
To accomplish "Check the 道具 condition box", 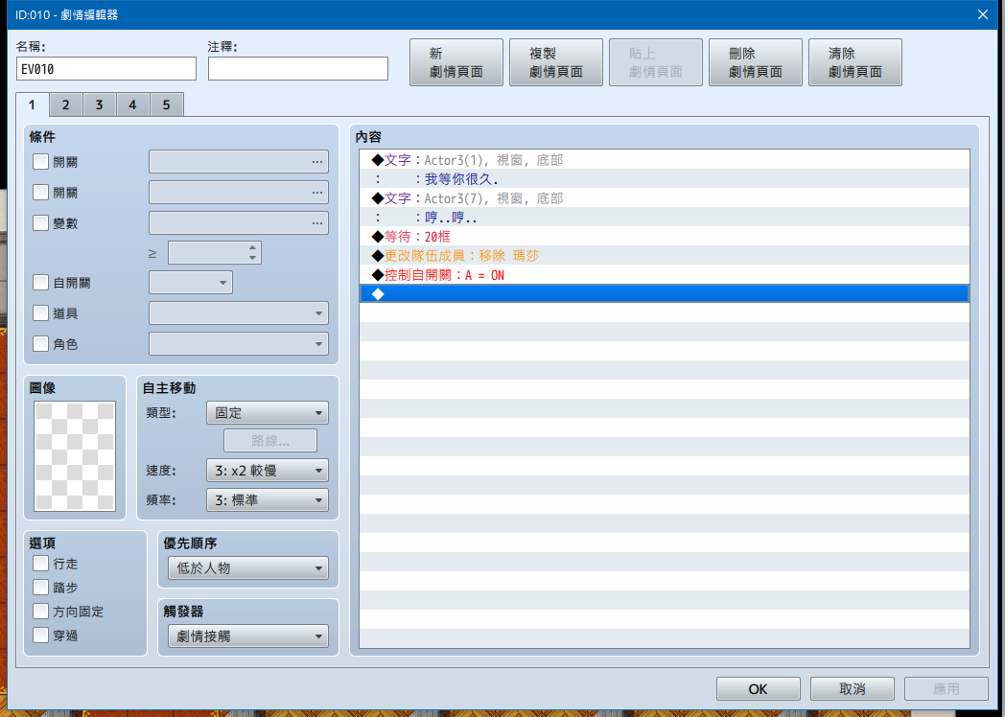I will (x=40, y=313).
